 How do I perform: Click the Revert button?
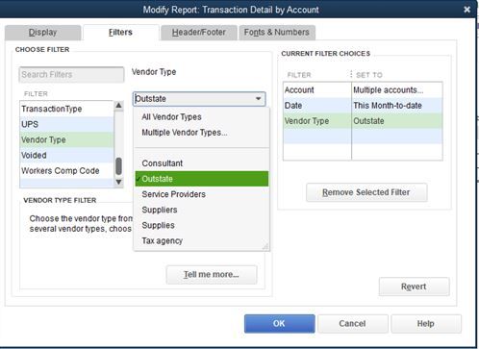pos(414,287)
